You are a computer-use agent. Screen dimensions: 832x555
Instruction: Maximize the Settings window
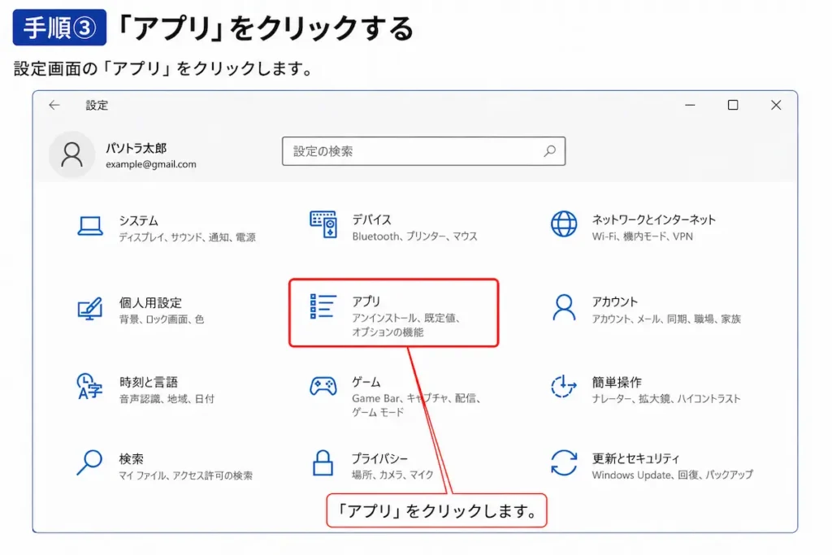(x=733, y=105)
